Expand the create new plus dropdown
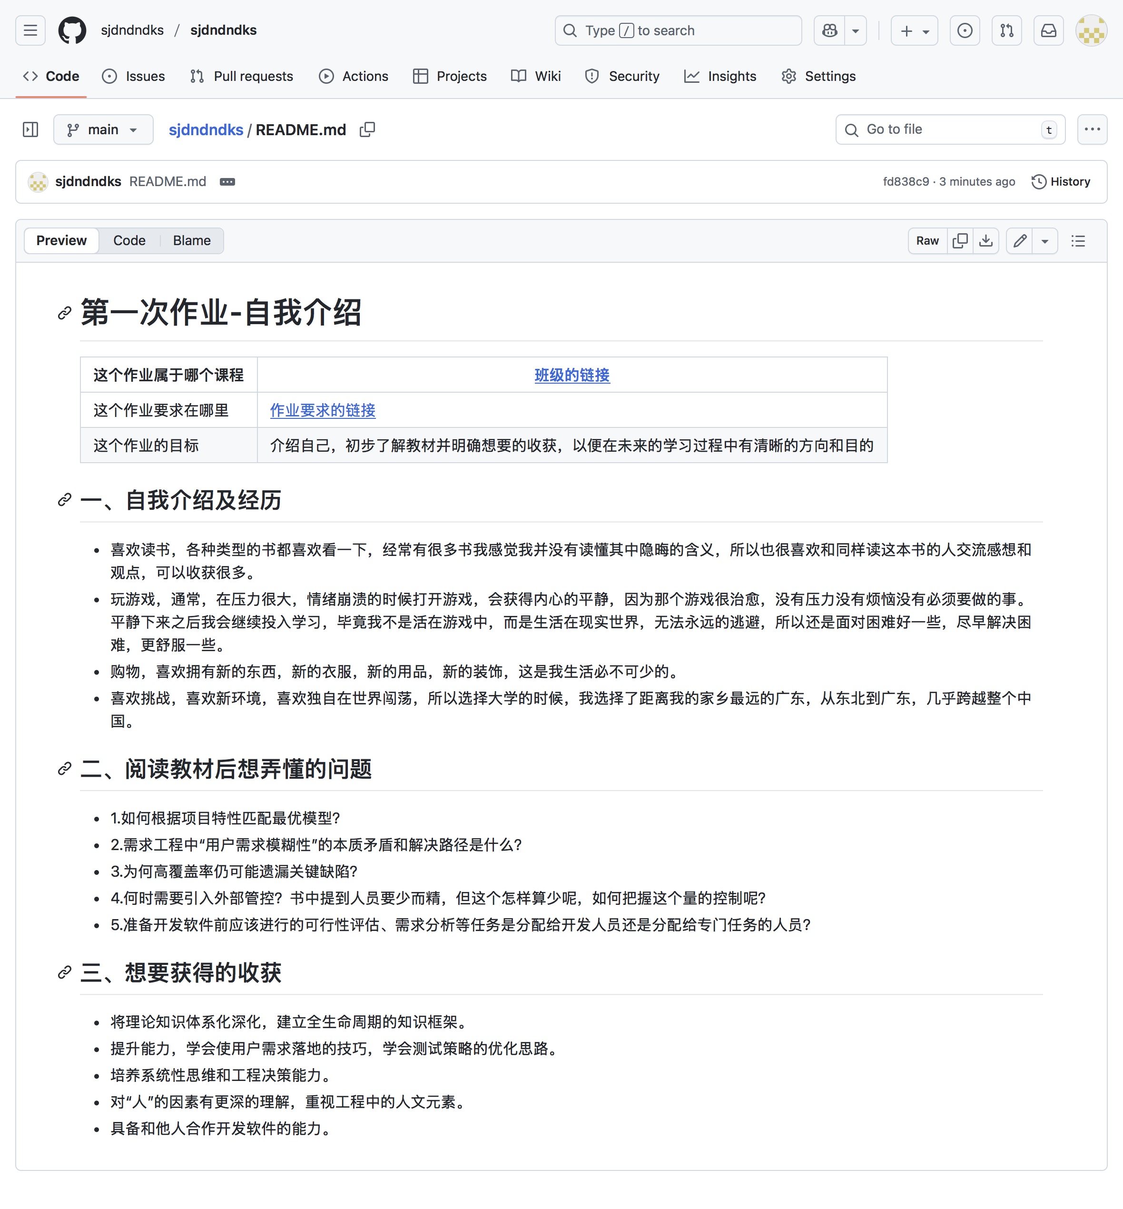Screen dimensions: 1123x1209 click(x=914, y=30)
